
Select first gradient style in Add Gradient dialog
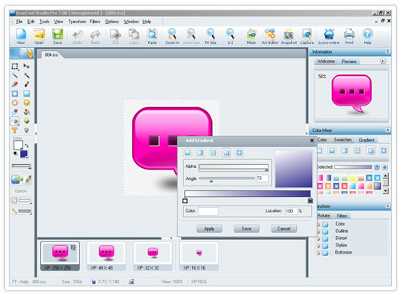(188, 153)
